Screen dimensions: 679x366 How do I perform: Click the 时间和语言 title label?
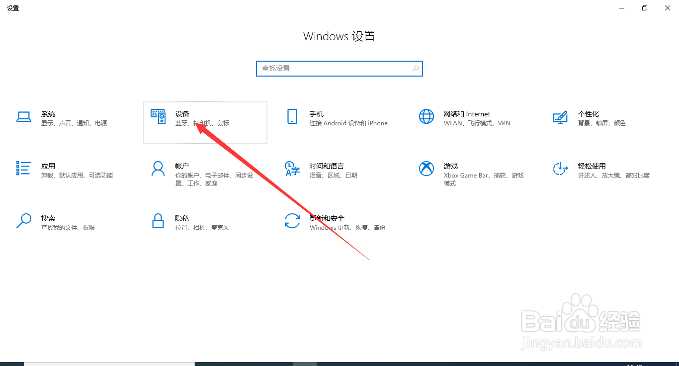click(x=327, y=166)
